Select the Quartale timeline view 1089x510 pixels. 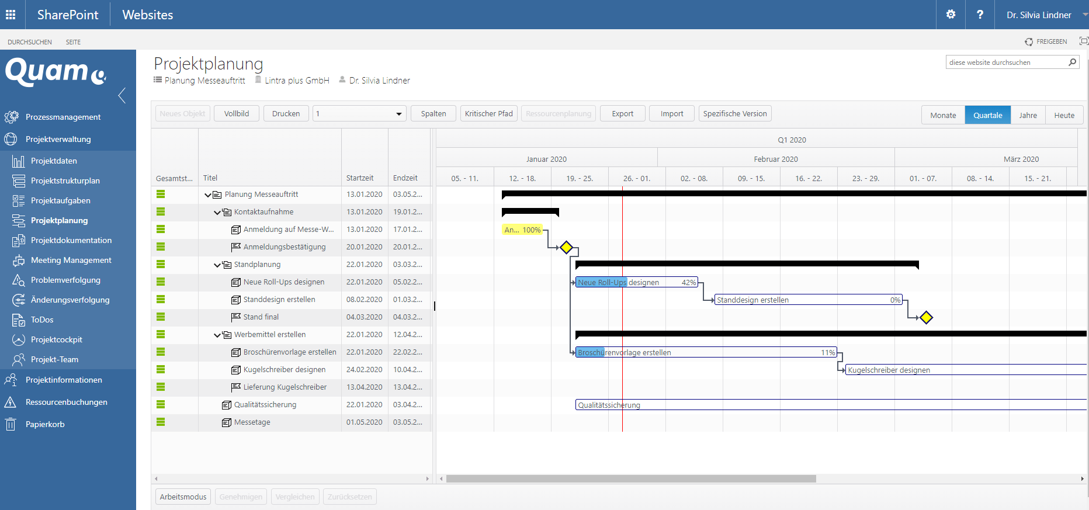pyautogui.click(x=987, y=115)
